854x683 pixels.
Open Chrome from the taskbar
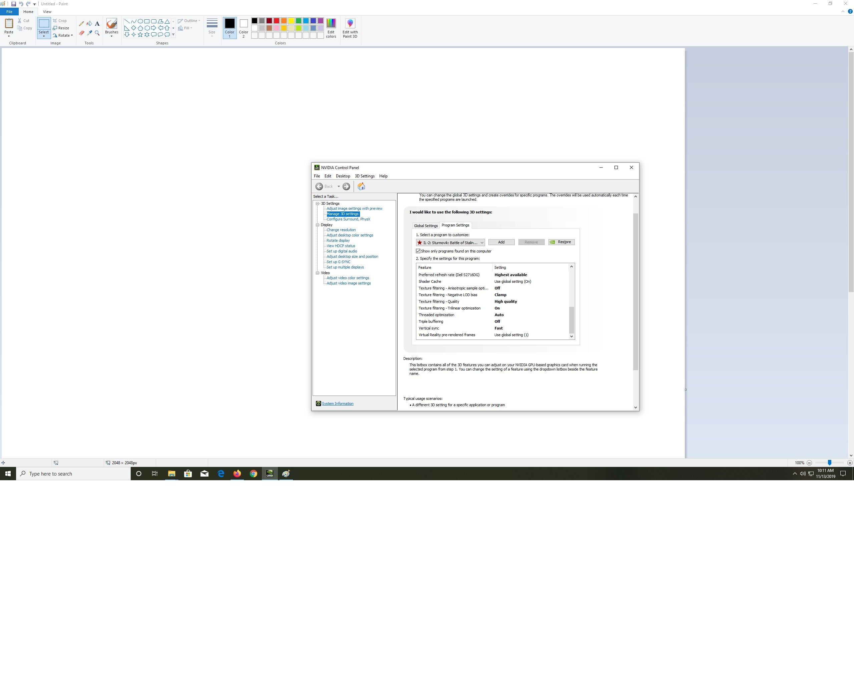tap(254, 474)
